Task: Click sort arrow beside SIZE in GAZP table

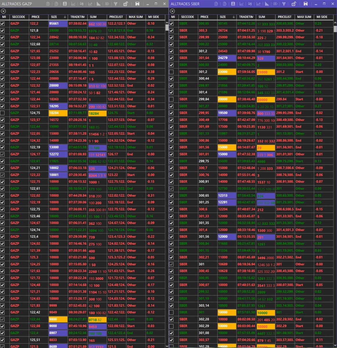Action: pos(65,17)
